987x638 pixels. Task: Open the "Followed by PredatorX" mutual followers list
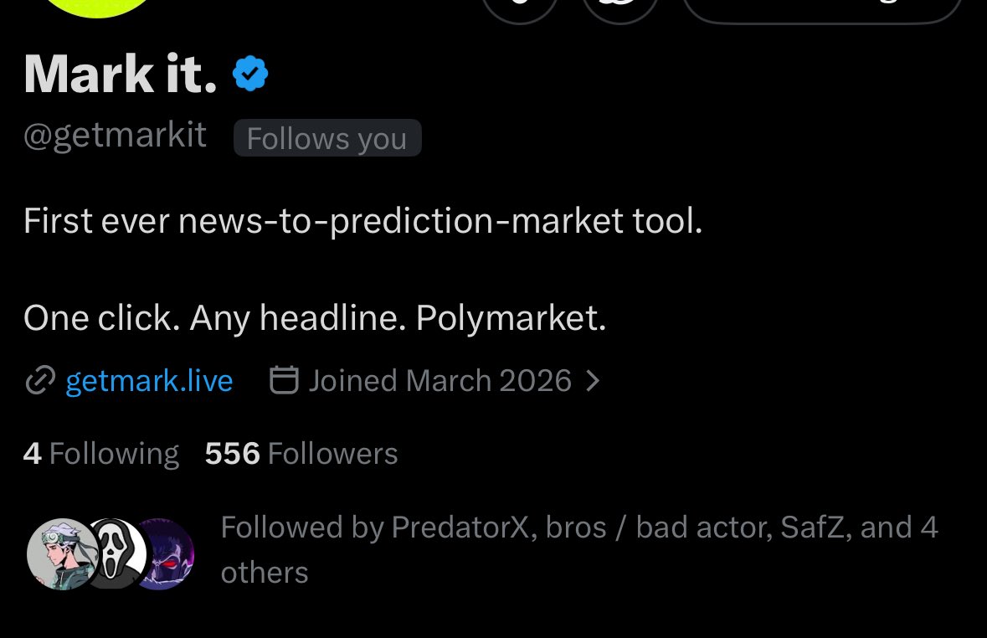click(579, 550)
